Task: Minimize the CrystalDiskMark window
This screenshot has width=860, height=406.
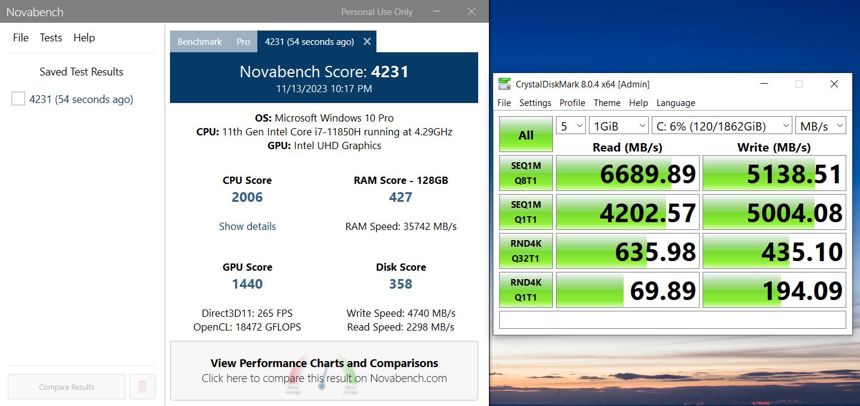Action: pyautogui.click(x=764, y=84)
